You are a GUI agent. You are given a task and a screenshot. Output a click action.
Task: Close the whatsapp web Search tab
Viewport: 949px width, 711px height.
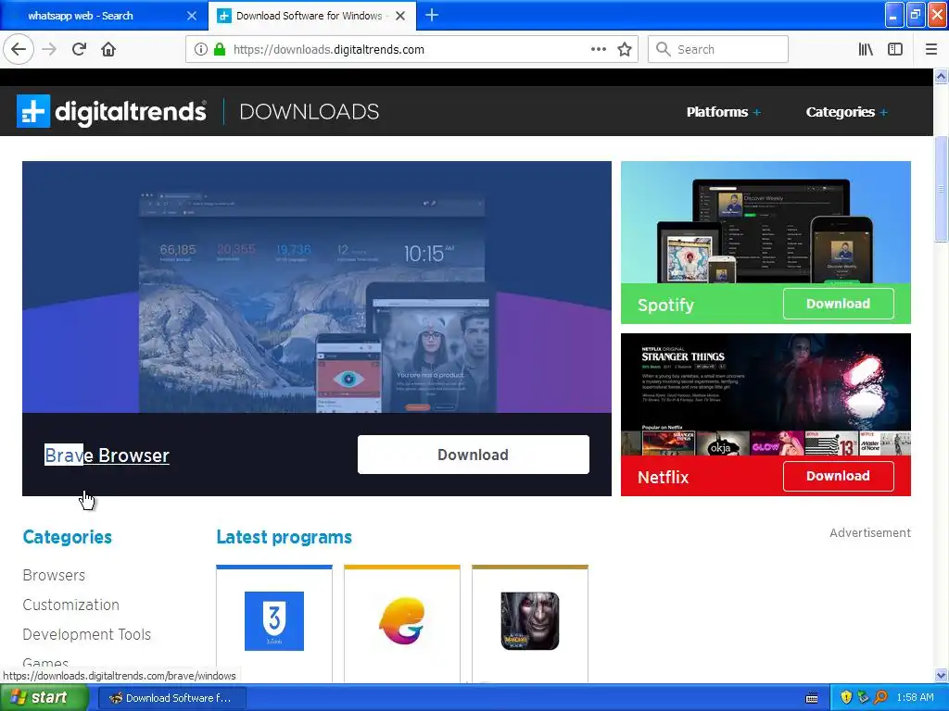coord(192,16)
